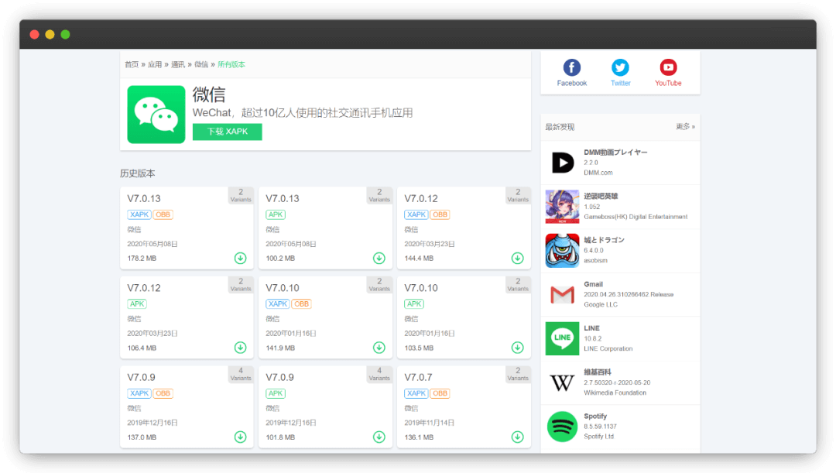Click 所有版本 in breadcrumb
This screenshot has height=473, width=836.
pyautogui.click(x=231, y=64)
